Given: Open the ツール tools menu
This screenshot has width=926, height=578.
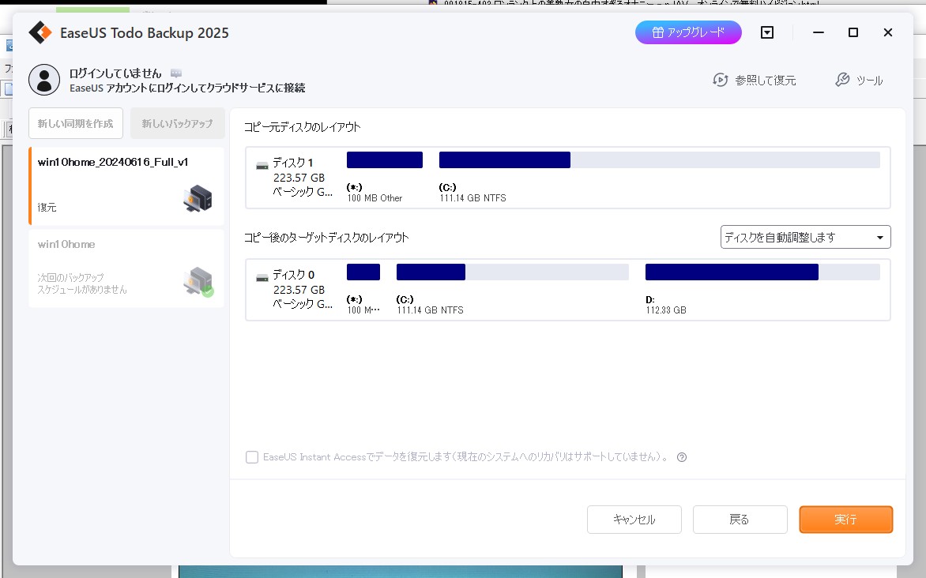Looking at the screenshot, I should (x=860, y=80).
